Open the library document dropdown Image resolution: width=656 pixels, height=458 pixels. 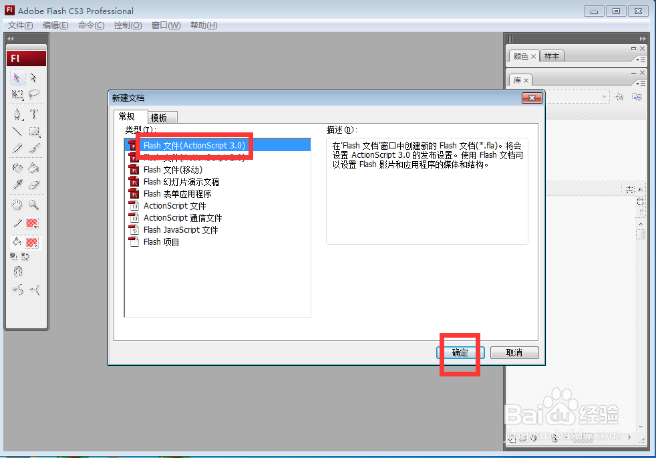pos(577,97)
